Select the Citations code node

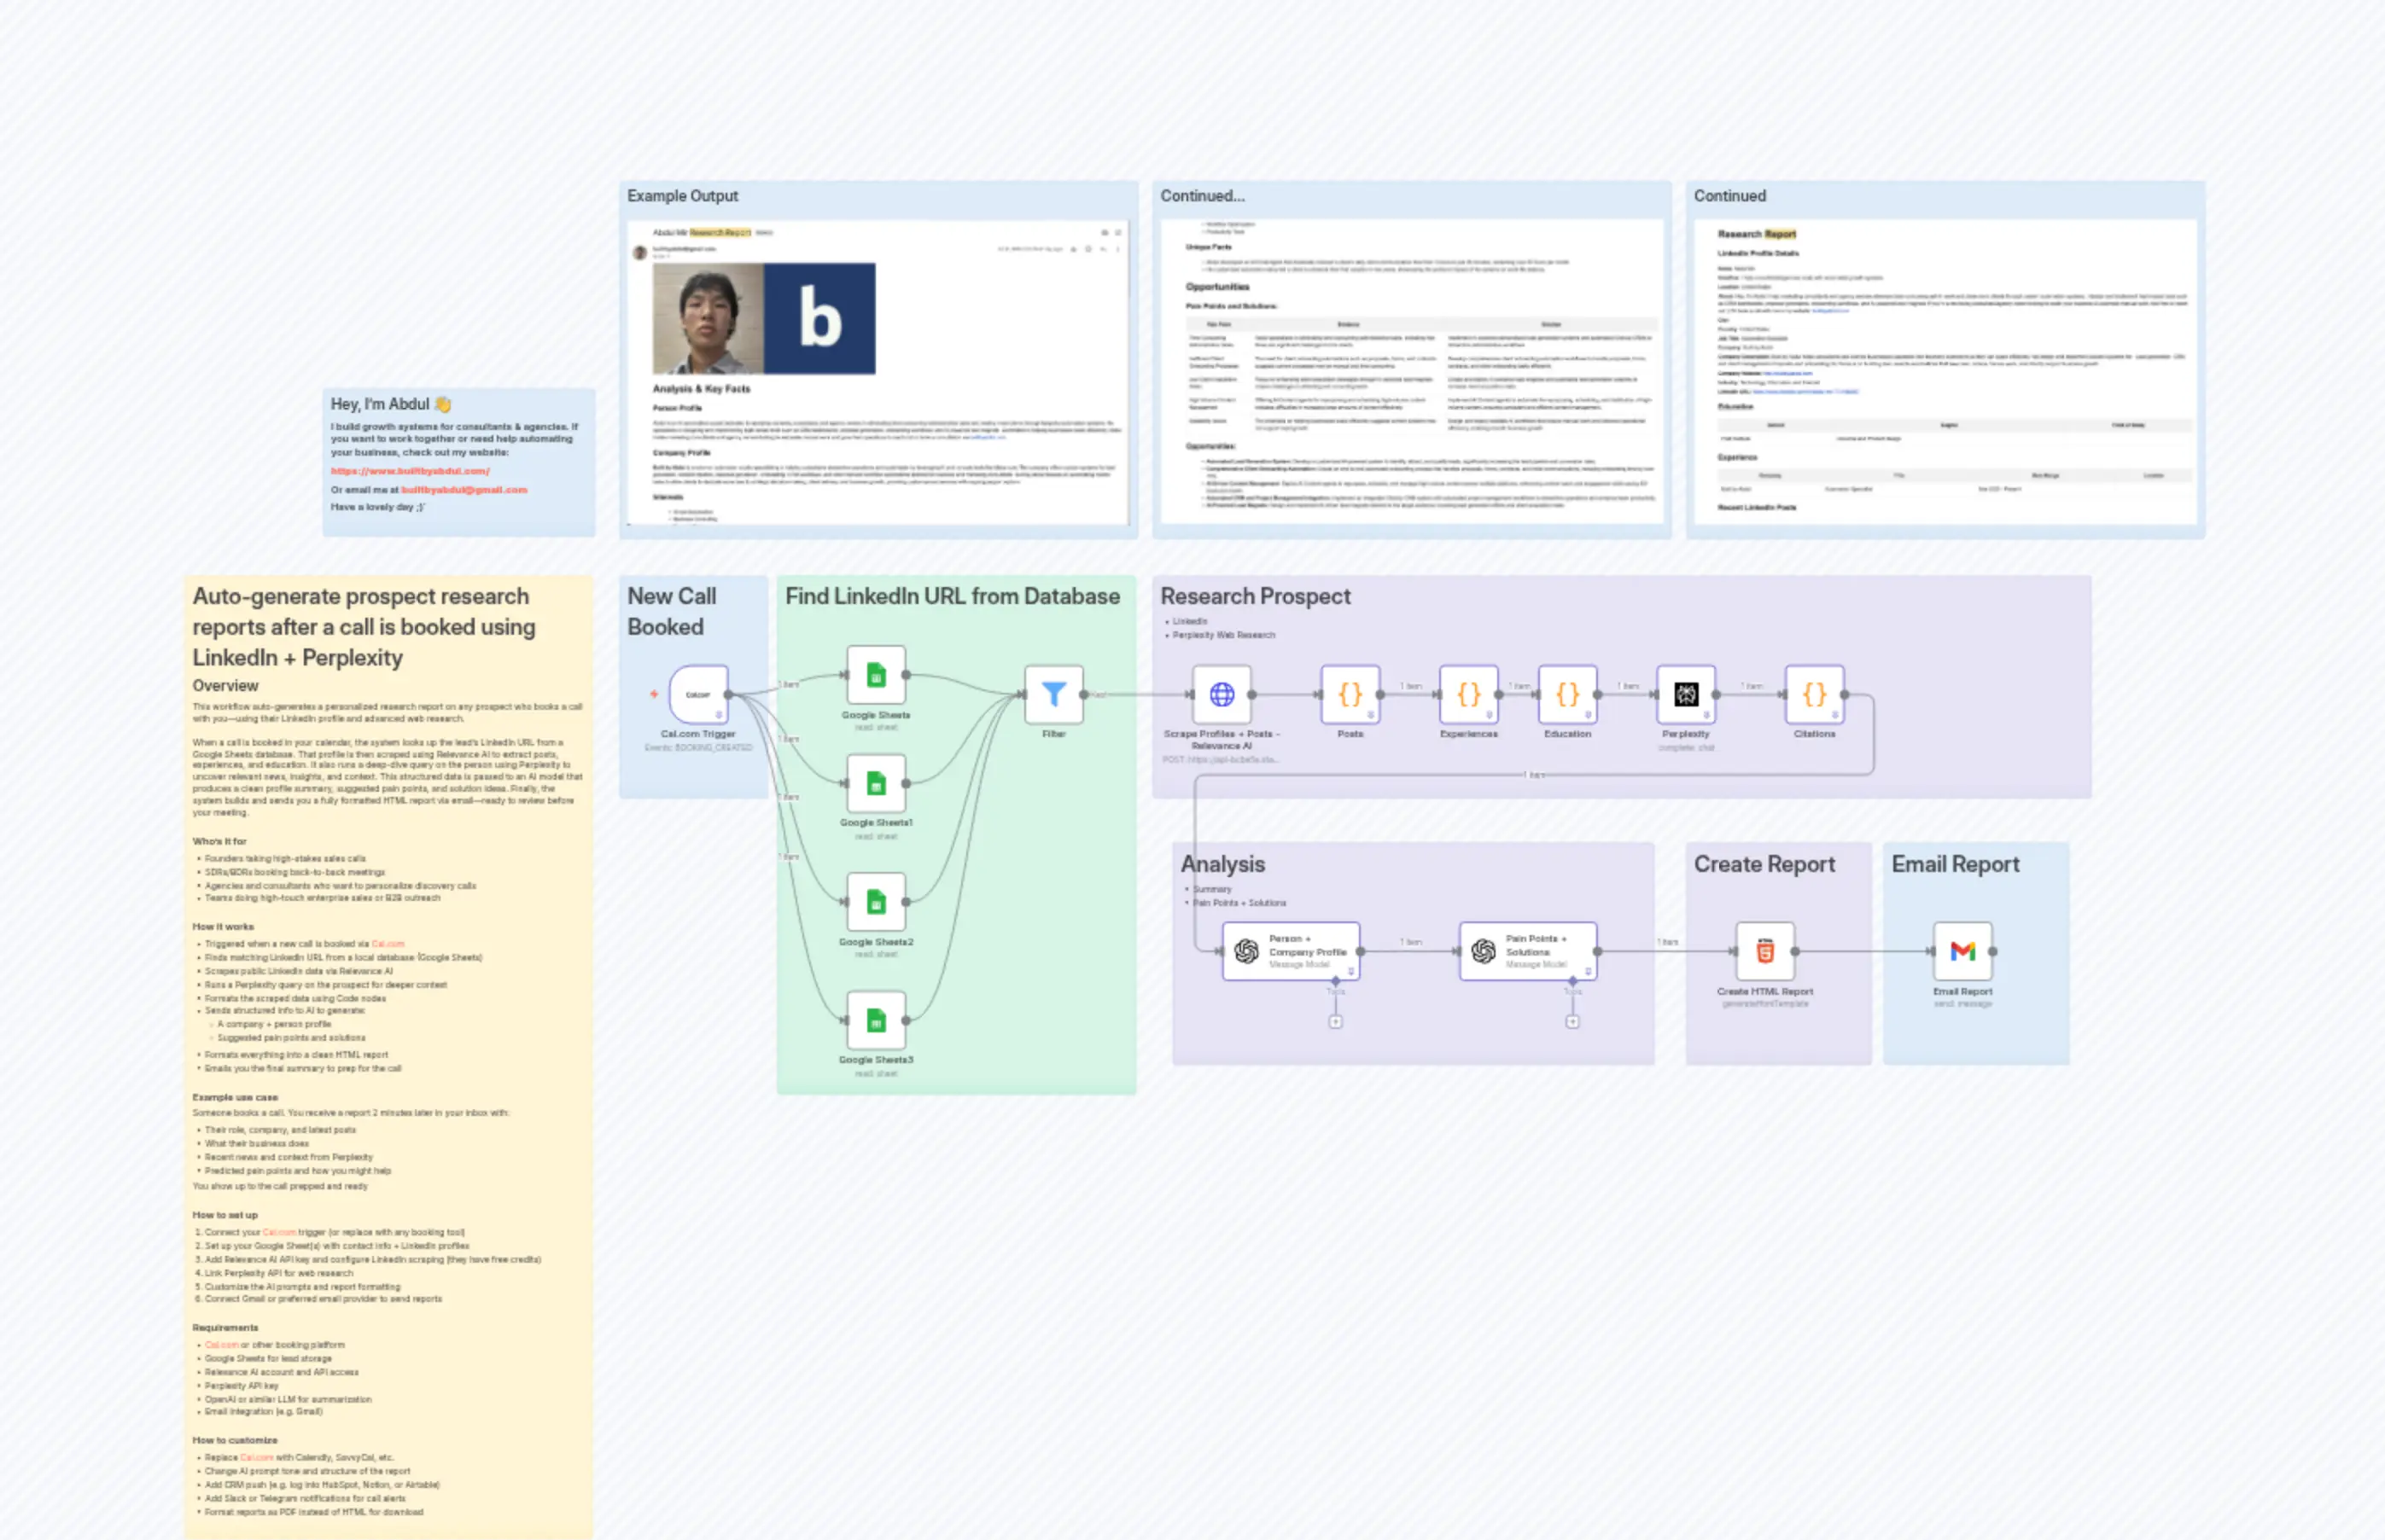1814,693
